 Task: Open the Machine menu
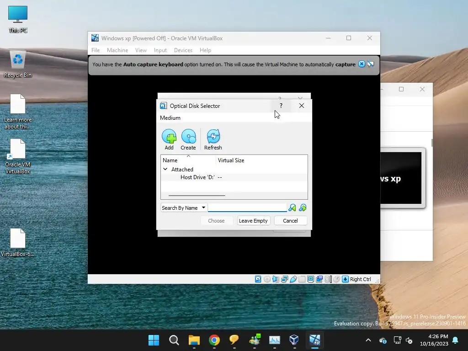tap(117, 50)
